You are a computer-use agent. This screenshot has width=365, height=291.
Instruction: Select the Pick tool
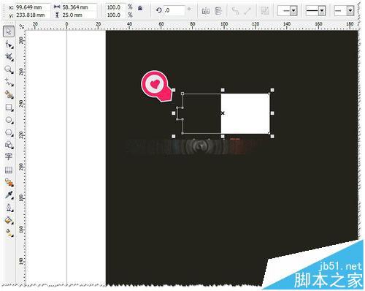[9, 31]
